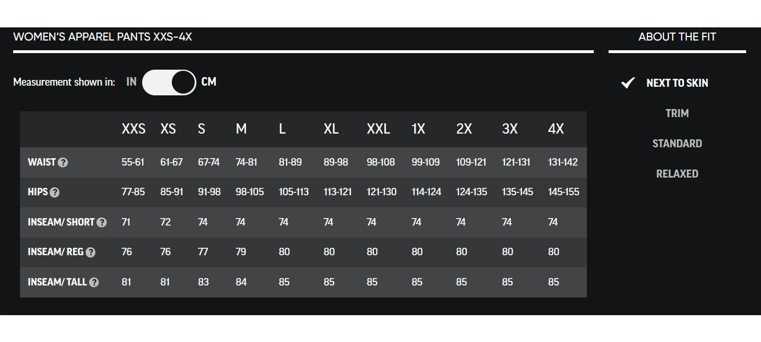Click Women's Apparel Pants XXS-4X heading
Viewport: 761px width, 342px height.
103,37
